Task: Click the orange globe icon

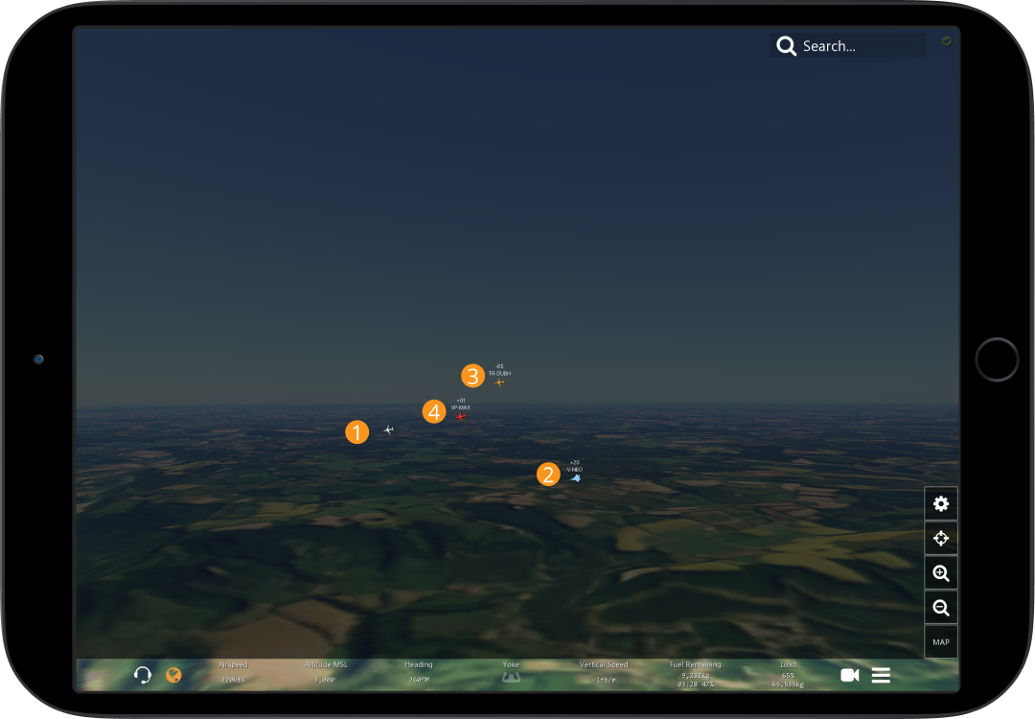Action: pyautogui.click(x=173, y=675)
